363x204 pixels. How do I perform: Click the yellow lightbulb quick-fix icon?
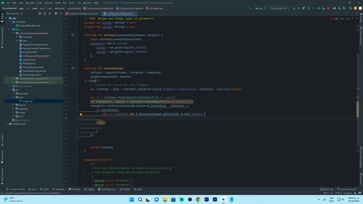[x=81, y=114]
